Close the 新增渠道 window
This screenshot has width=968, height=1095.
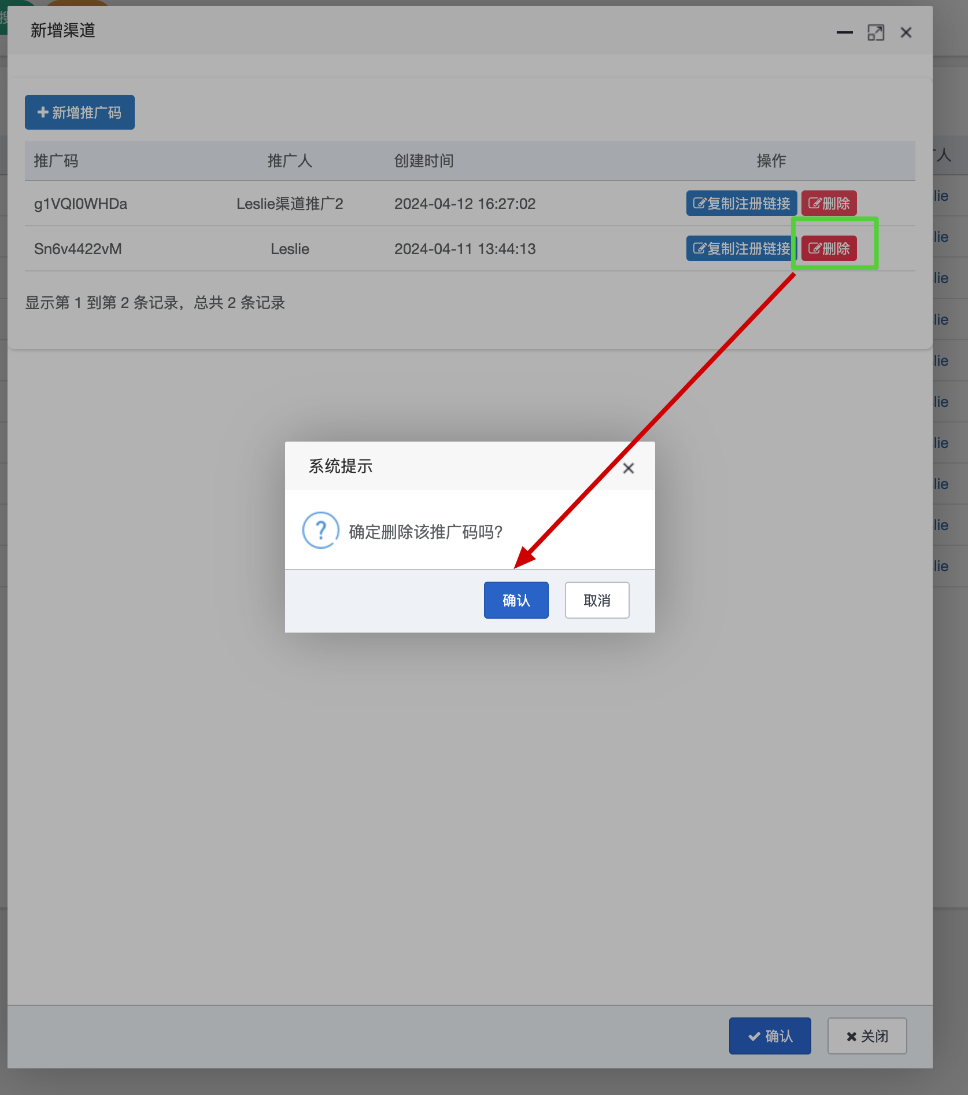click(906, 33)
